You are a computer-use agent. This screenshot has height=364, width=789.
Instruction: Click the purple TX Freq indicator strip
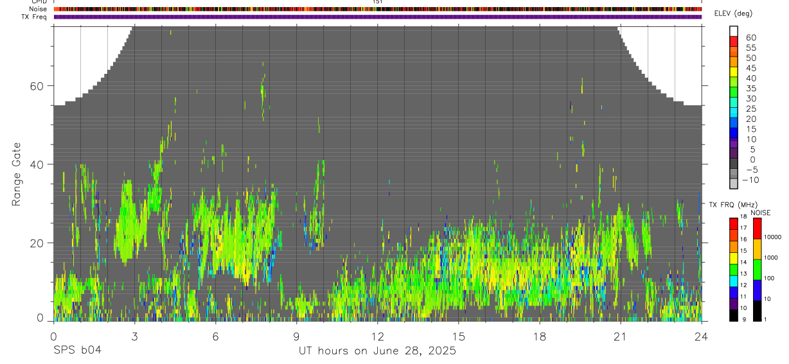[377, 17]
